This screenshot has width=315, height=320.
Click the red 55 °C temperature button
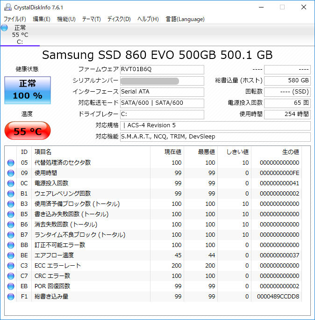coord(28,131)
